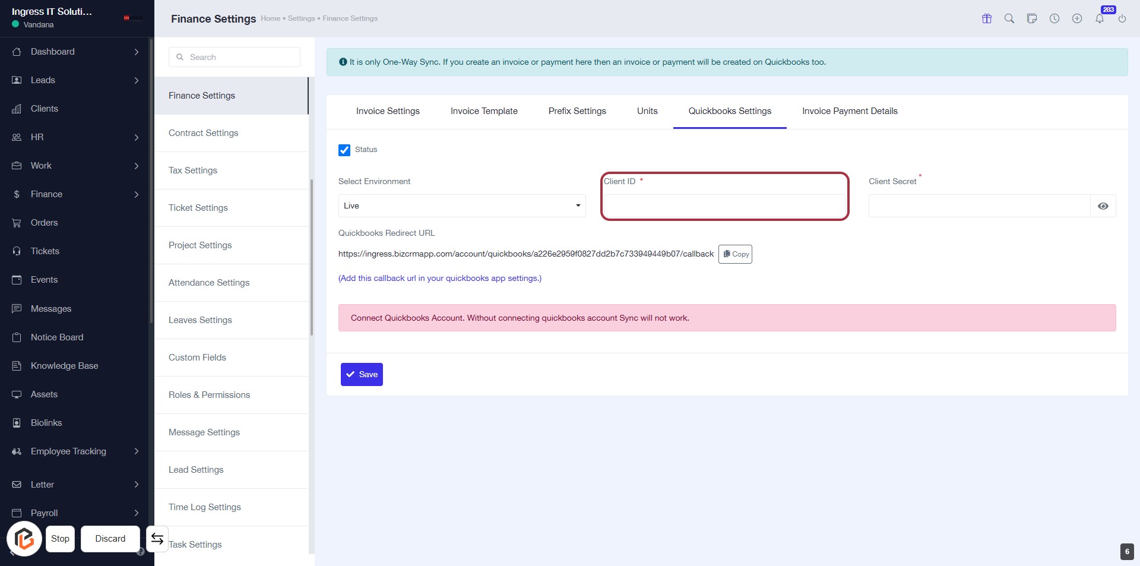Image resolution: width=1140 pixels, height=566 pixels.
Task: Open the Prefix Settings tab
Action: pyautogui.click(x=577, y=111)
